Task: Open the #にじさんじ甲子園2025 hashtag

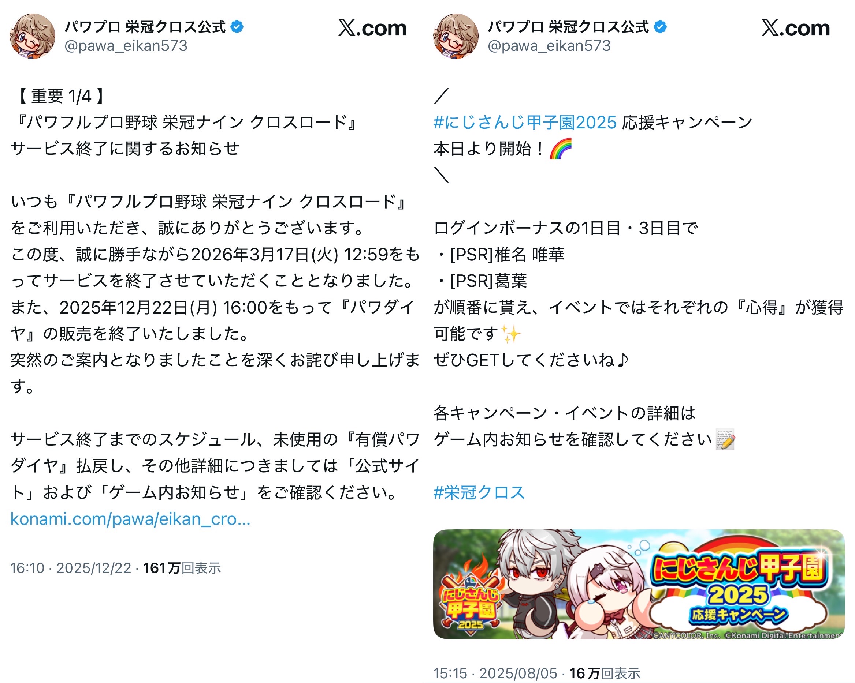Action: pyautogui.click(x=525, y=123)
